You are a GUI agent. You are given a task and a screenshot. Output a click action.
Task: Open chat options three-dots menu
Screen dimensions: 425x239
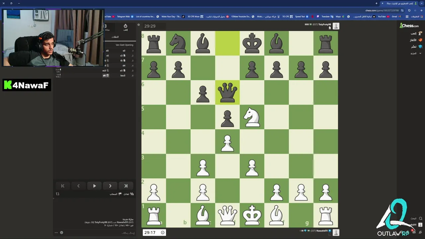tap(56, 233)
